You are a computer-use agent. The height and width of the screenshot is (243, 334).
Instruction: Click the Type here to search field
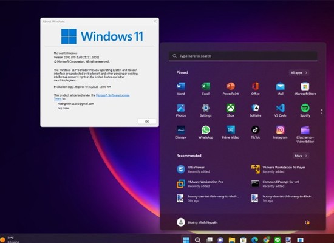coord(243,56)
